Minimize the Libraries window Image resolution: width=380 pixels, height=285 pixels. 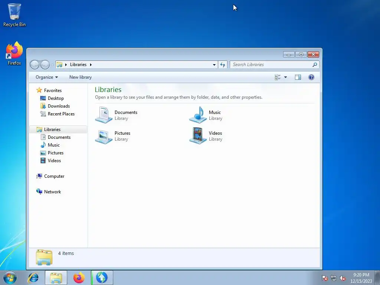point(289,55)
